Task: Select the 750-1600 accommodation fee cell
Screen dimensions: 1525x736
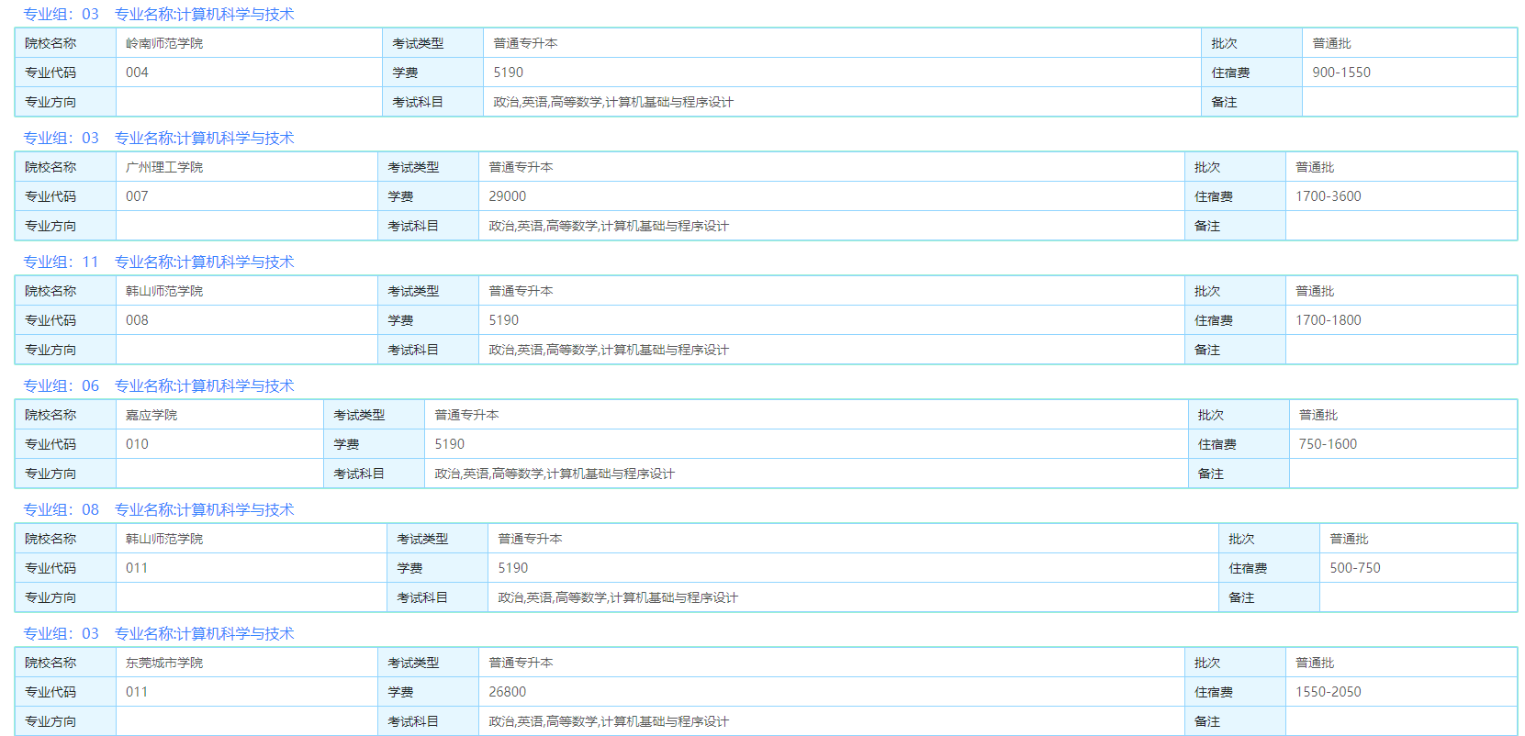Action: (x=1403, y=444)
